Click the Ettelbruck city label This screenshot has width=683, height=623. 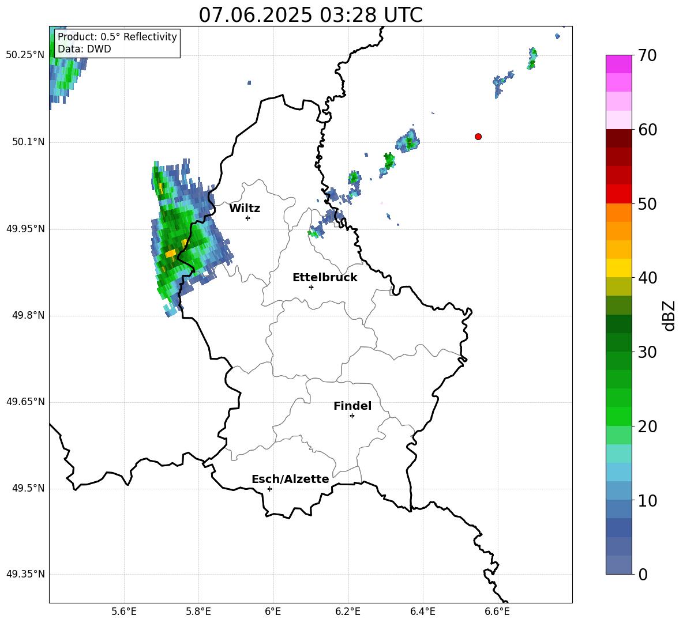coord(325,278)
